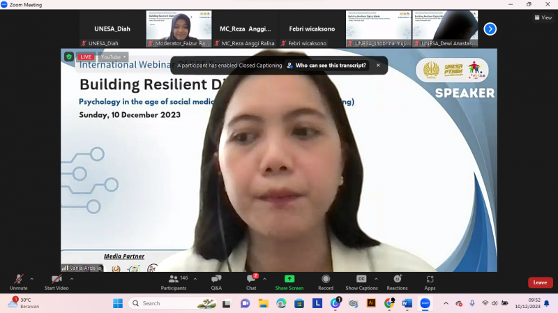This screenshot has height=313, width=558.
Task: Open the clock and date 10/12/2023
Action: [x=527, y=303]
